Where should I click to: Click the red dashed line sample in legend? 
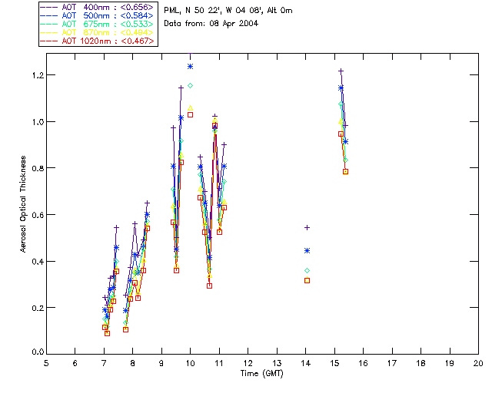49,41
